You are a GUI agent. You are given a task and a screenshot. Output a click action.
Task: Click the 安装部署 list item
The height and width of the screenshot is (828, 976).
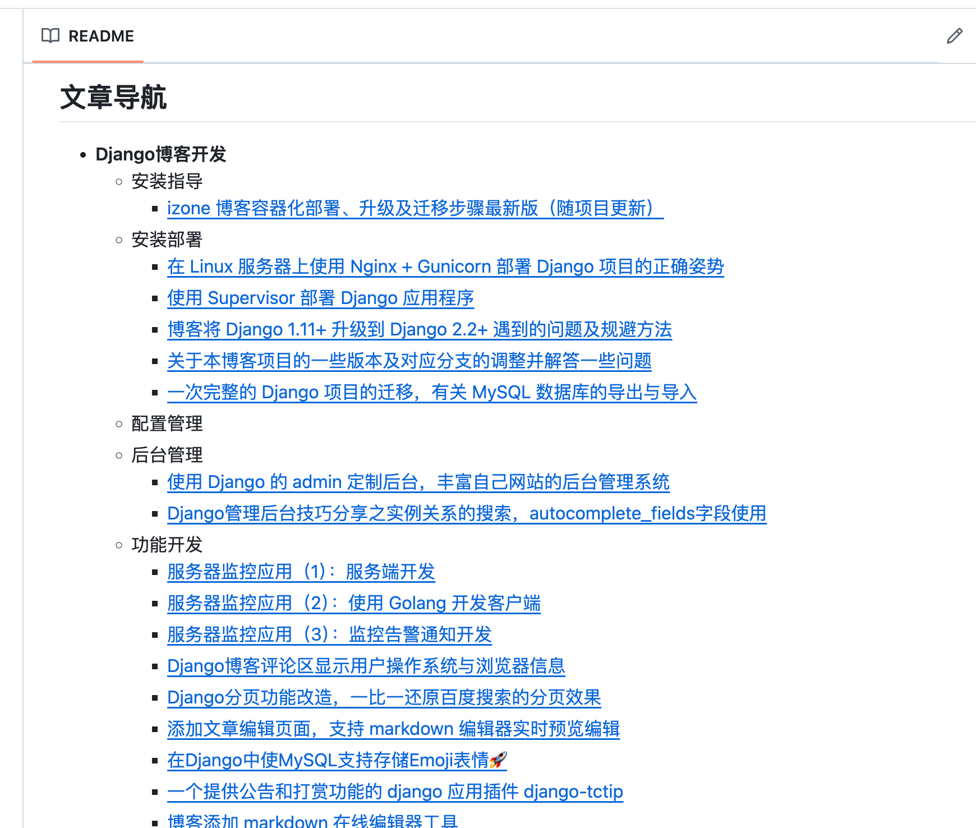coord(167,240)
